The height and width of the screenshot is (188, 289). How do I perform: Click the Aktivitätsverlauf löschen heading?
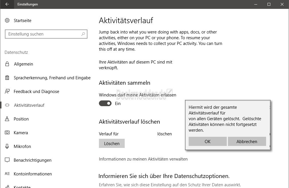129,122
